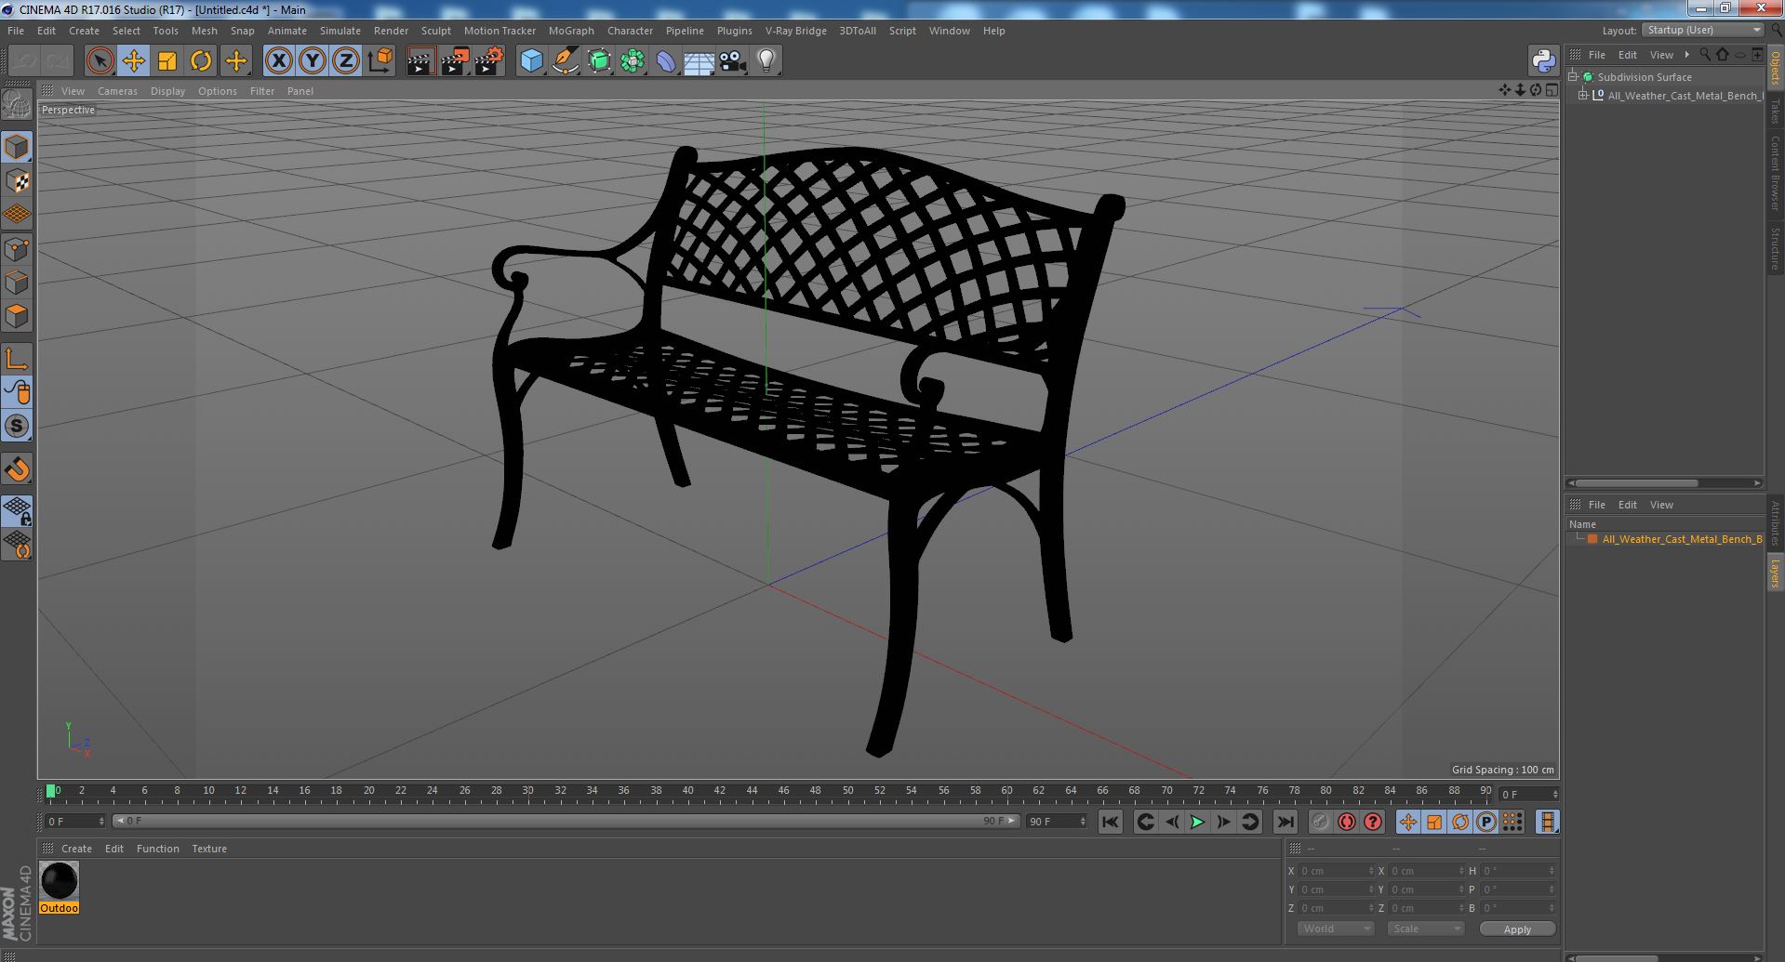The width and height of the screenshot is (1785, 962).
Task: Toggle Parameter keyframe recording P icon
Action: (x=1486, y=822)
